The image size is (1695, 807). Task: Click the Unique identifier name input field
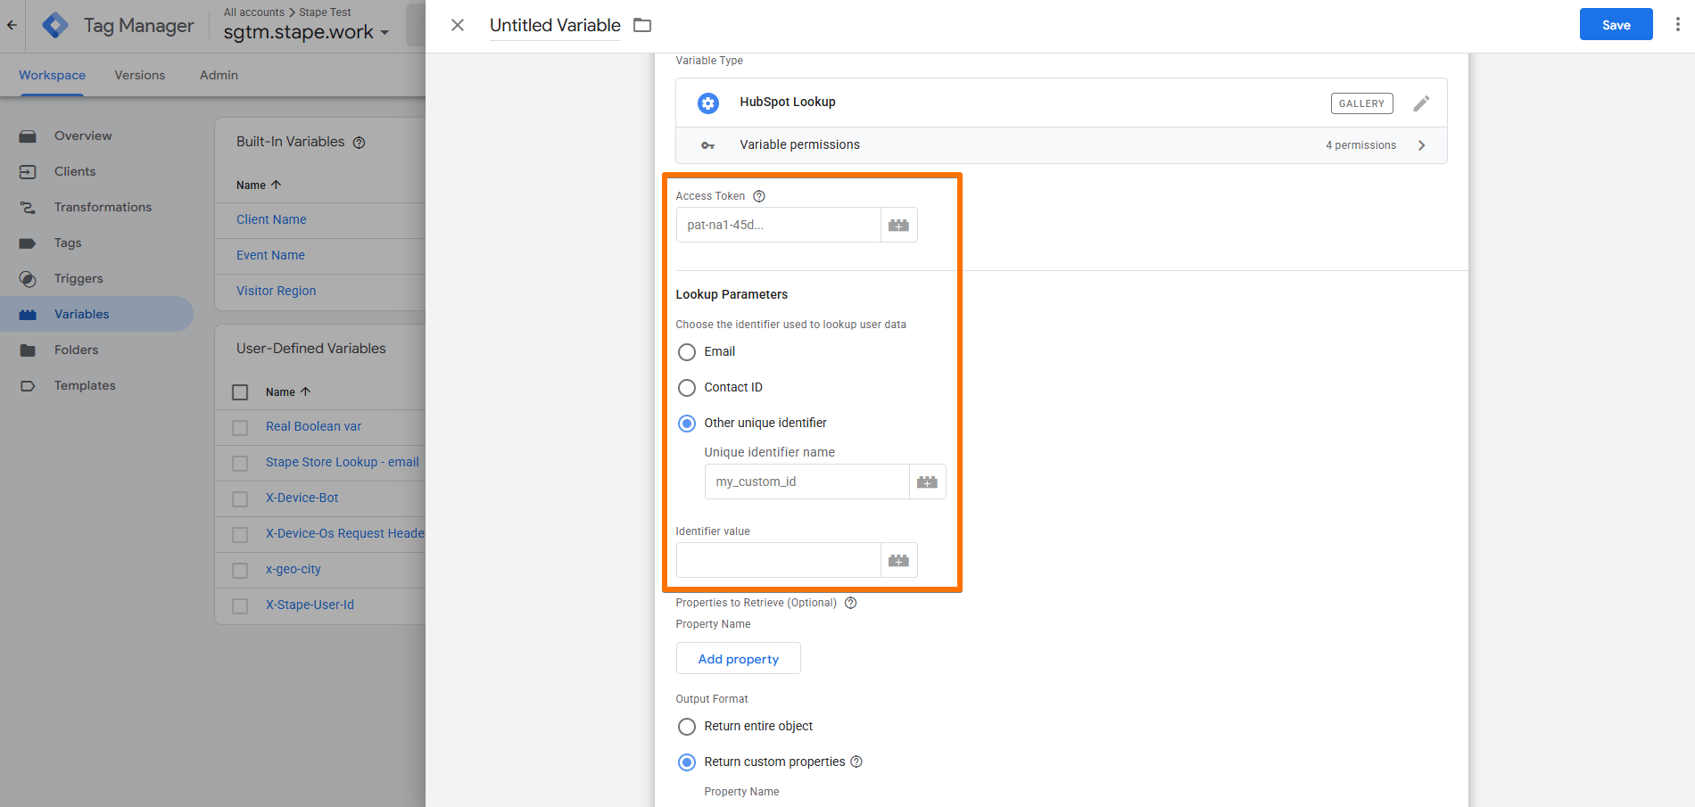point(807,482)
